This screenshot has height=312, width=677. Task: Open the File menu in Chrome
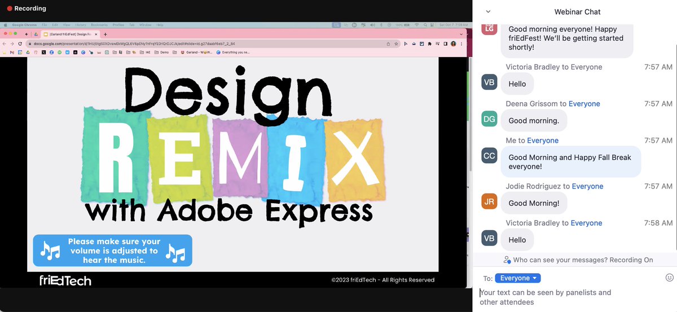click(x=44, y=25)
